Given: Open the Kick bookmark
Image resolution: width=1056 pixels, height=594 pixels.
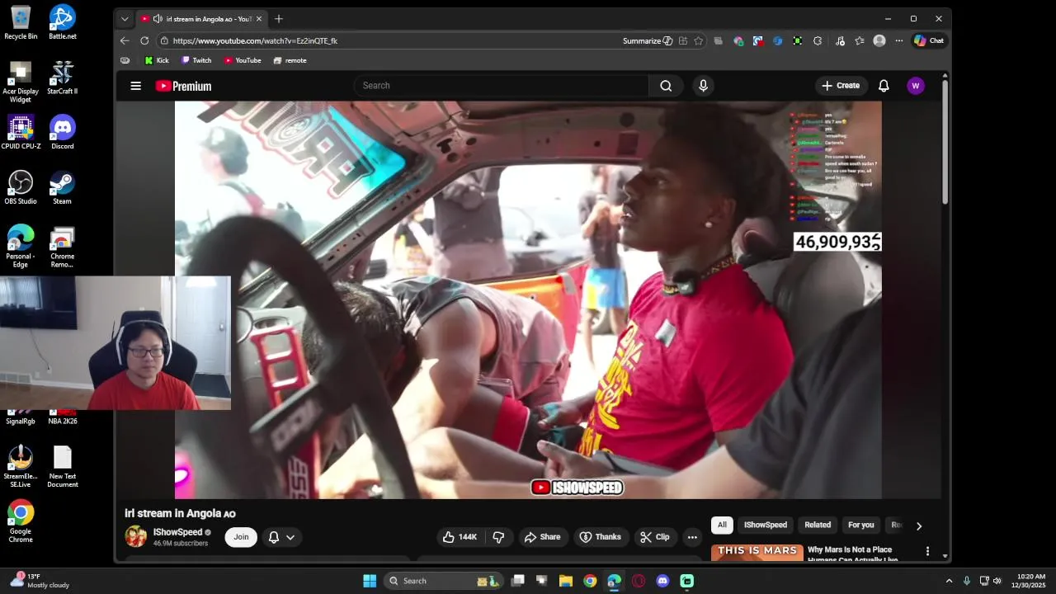Looking at the screenshot, I should tap(157, 60).
